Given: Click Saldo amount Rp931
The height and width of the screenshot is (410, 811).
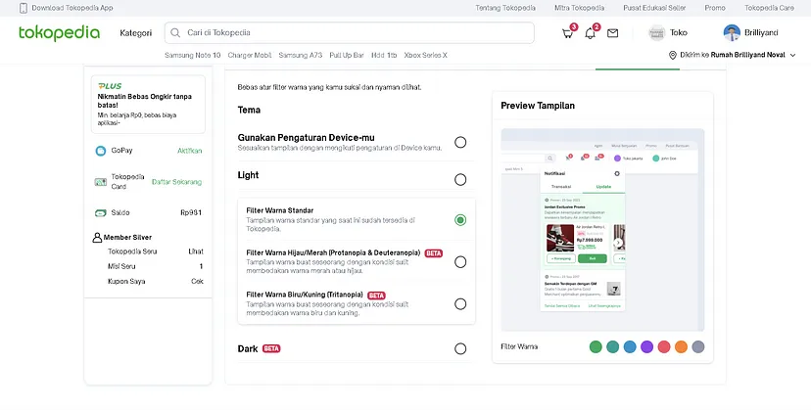Looking at the screenshot, I should click(x=191, y=213).
